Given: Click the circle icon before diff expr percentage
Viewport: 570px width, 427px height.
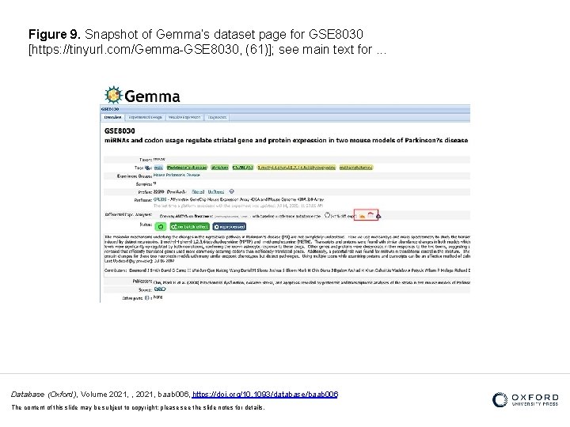Looking at the screenshot, I should click(x=327, y=215).
